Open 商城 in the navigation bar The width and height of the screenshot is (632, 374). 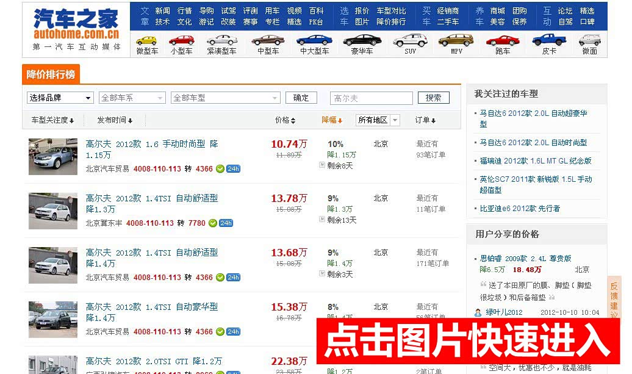497,11
